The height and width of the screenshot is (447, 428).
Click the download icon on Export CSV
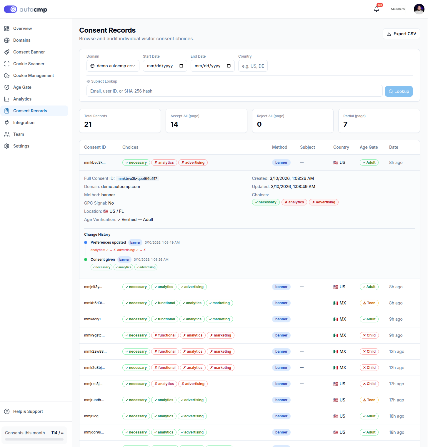coord(389,34)
